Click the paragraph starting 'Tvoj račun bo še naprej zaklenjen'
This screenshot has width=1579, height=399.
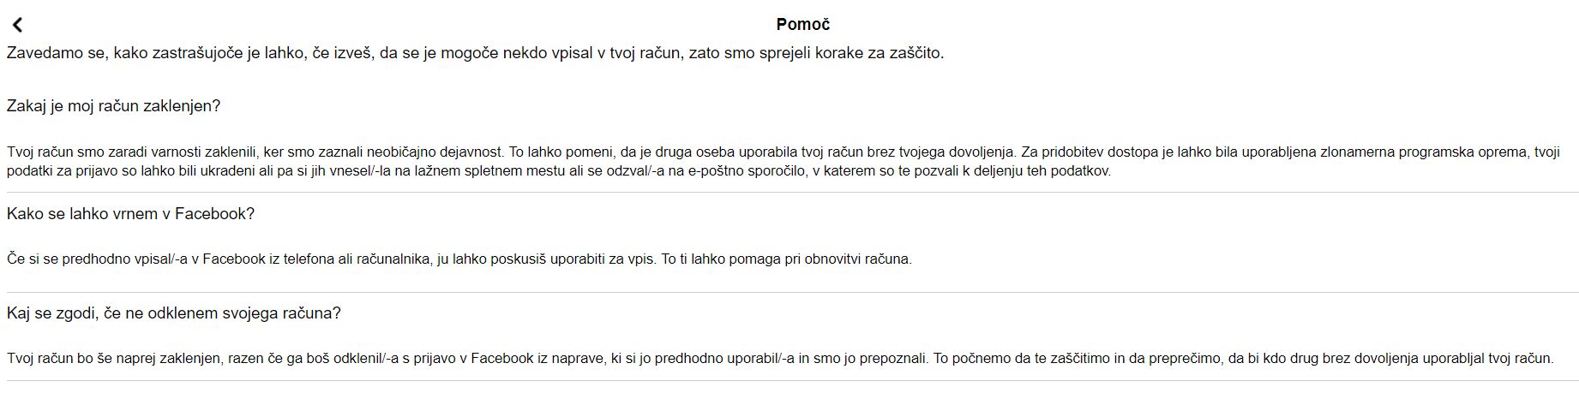780,358
